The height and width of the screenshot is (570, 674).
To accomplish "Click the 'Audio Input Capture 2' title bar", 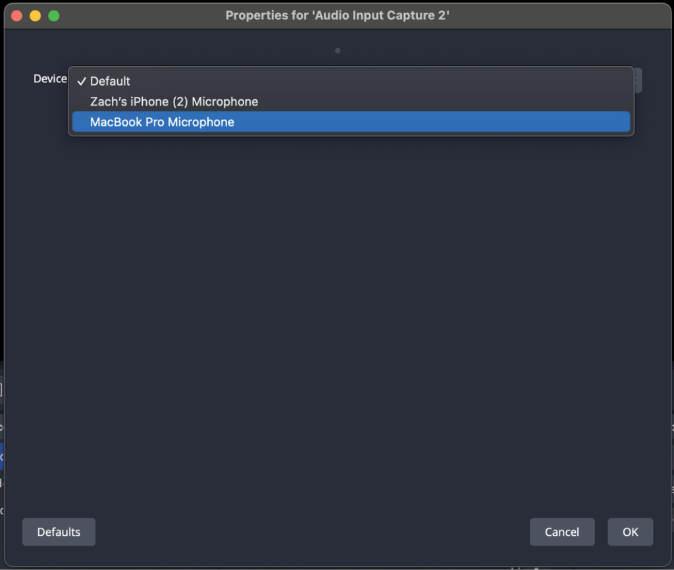I will click(x=337, y=15).
